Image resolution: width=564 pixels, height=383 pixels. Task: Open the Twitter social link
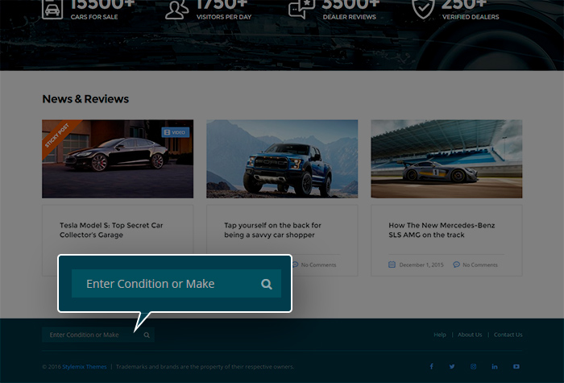[x=452, y=367]
